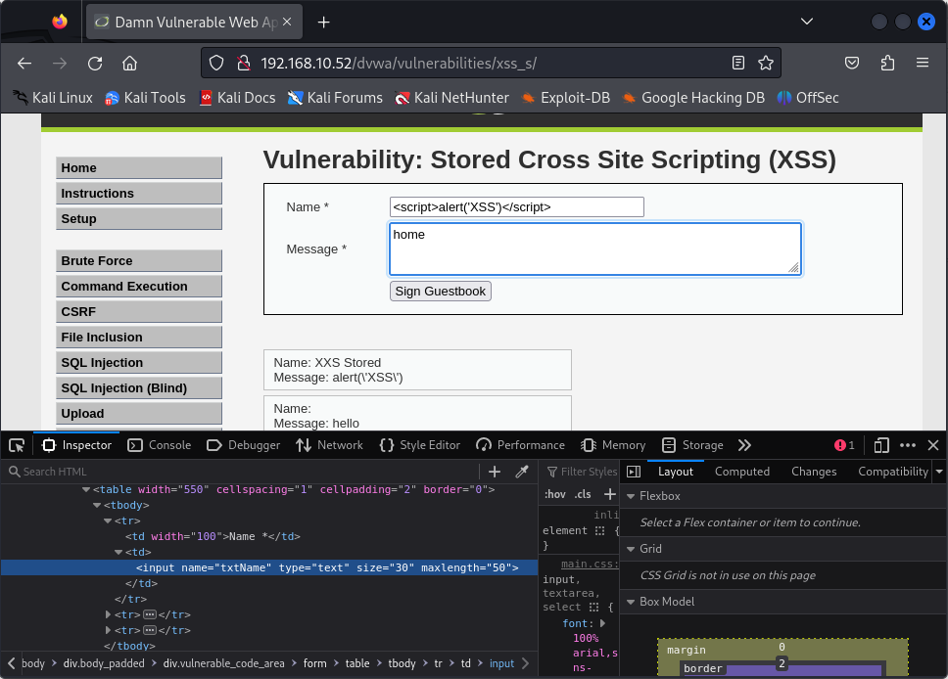The width and height of the screenshot is (948, 679).
Task: Select the Compatibility sidebar tab
Action: pos(893,472)
